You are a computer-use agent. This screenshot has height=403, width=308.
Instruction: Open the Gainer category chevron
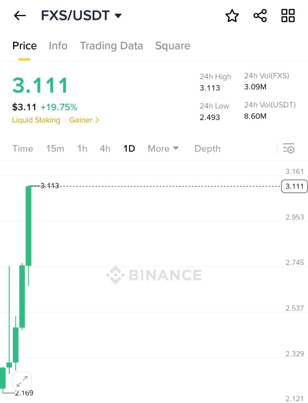coord(97,120)
